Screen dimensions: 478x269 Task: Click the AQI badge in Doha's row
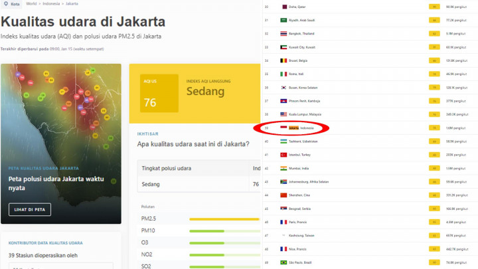click(x=434, y=7)
